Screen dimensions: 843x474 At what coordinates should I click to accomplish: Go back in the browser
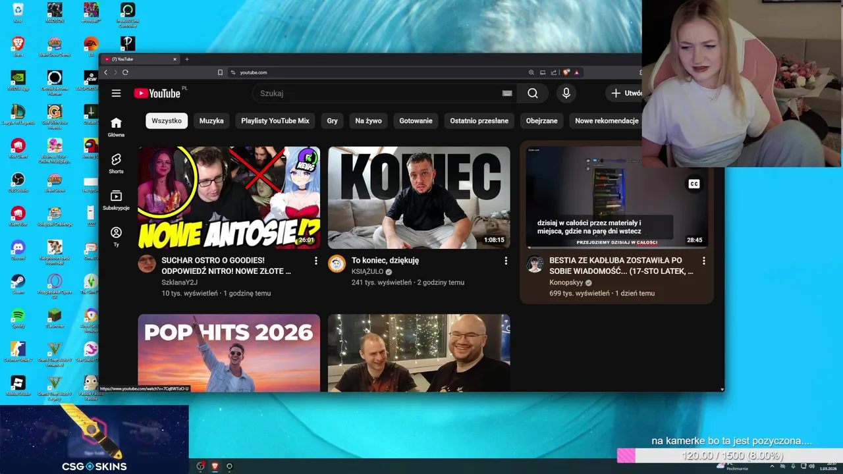pyautogui.click(x=105, y=72)
